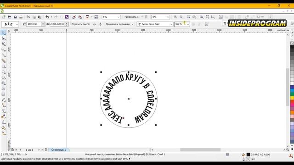Pick the red swatch in color palette
Viewport: 294px width, 165px height.
(x=292, y=102)
